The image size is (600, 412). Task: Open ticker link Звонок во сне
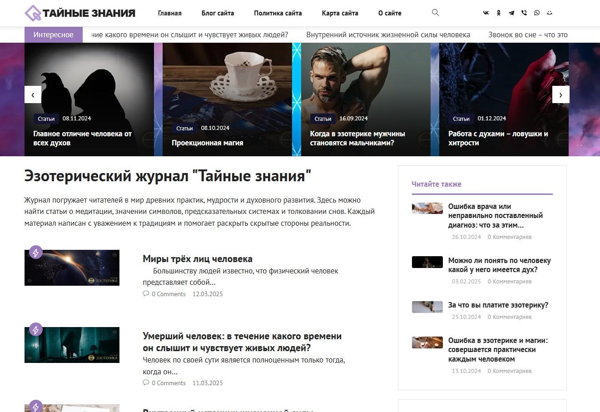tap(528, 35)
